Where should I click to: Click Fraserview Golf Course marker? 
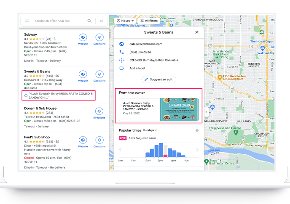236,132
